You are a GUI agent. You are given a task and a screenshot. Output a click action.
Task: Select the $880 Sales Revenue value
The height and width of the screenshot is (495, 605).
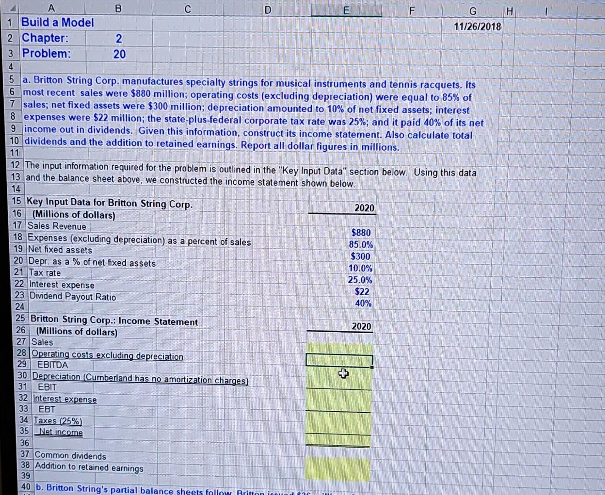[x=361, y=232]
